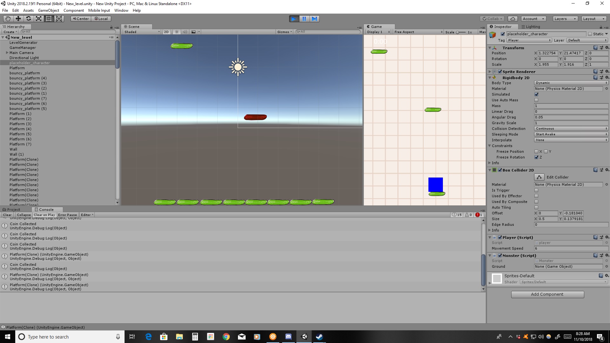
Task: Open the GameObject menu
Action: tap(48, 10)
